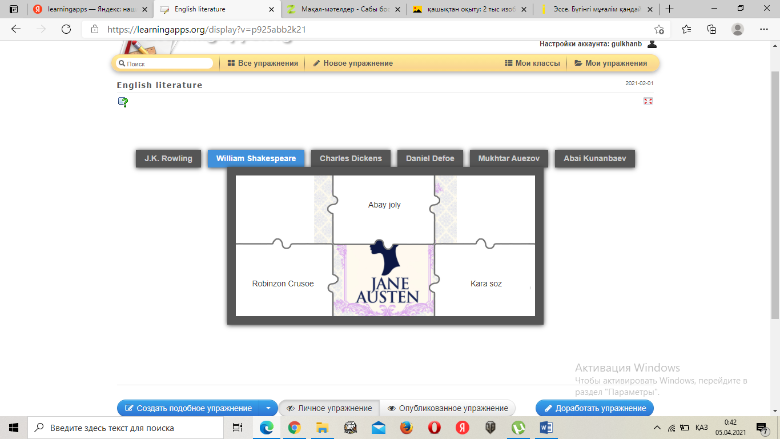The image size is (780, 439).
Task: Open the World of Tanks taskbar icon
Action: point(490,428)
